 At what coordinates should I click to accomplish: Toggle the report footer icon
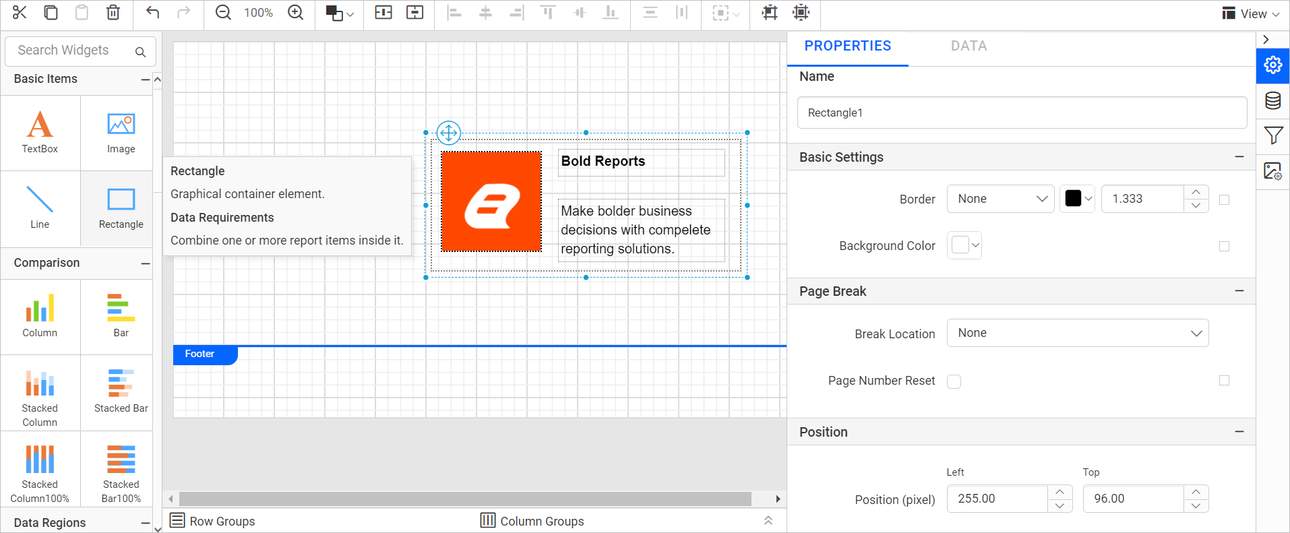coord(415,13)
